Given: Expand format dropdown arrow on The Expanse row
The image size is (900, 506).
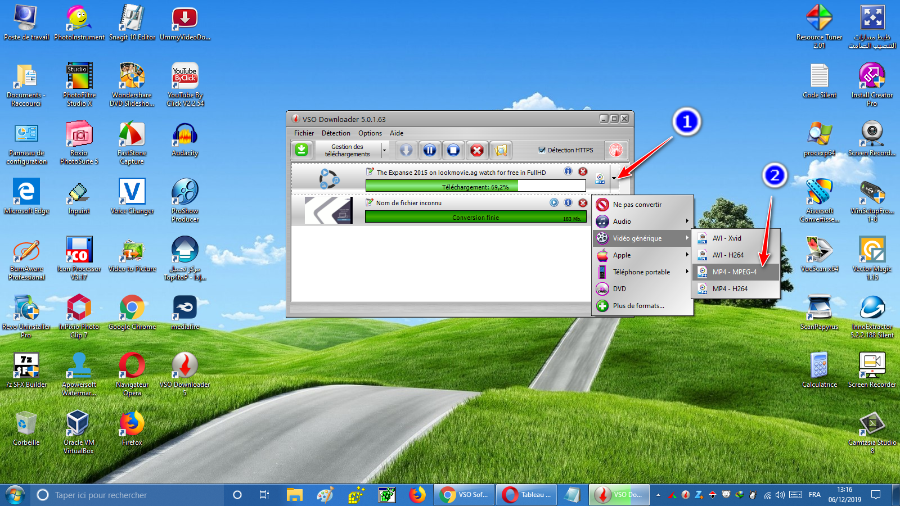Looking at the screenshot, I should point(614,178).
